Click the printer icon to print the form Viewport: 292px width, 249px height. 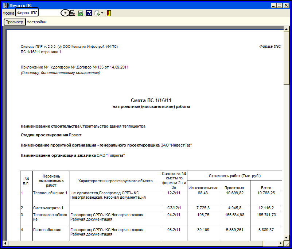(72, 13)
